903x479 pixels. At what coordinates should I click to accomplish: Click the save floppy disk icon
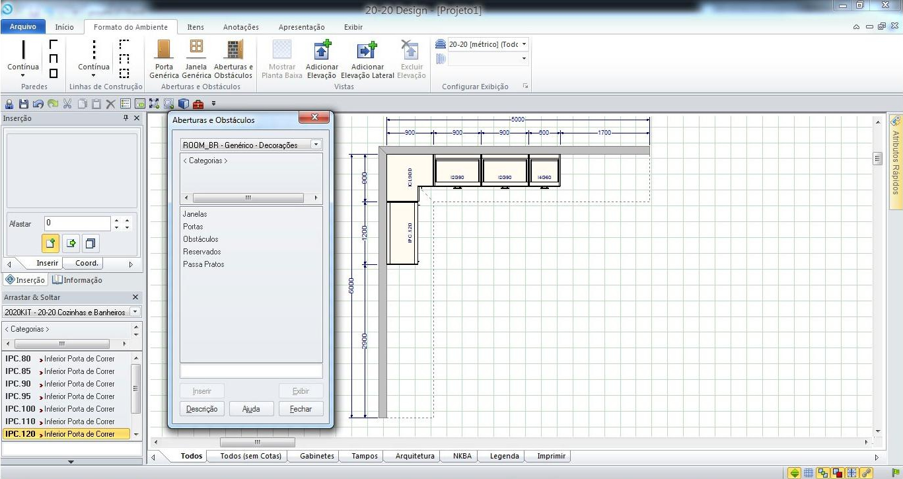point(24,104)
